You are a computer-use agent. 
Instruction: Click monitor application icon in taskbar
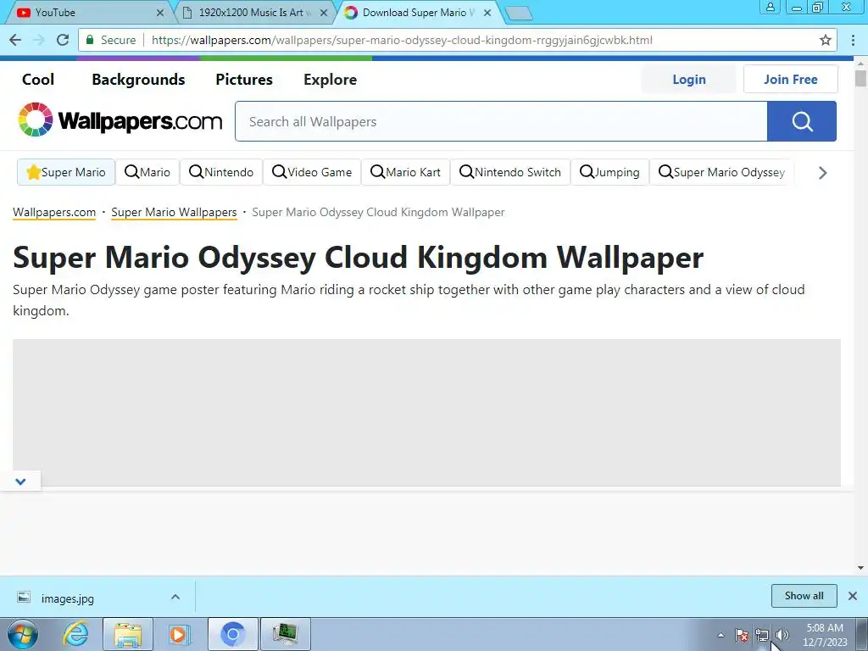pyautogui.click(x=285, y=634)
